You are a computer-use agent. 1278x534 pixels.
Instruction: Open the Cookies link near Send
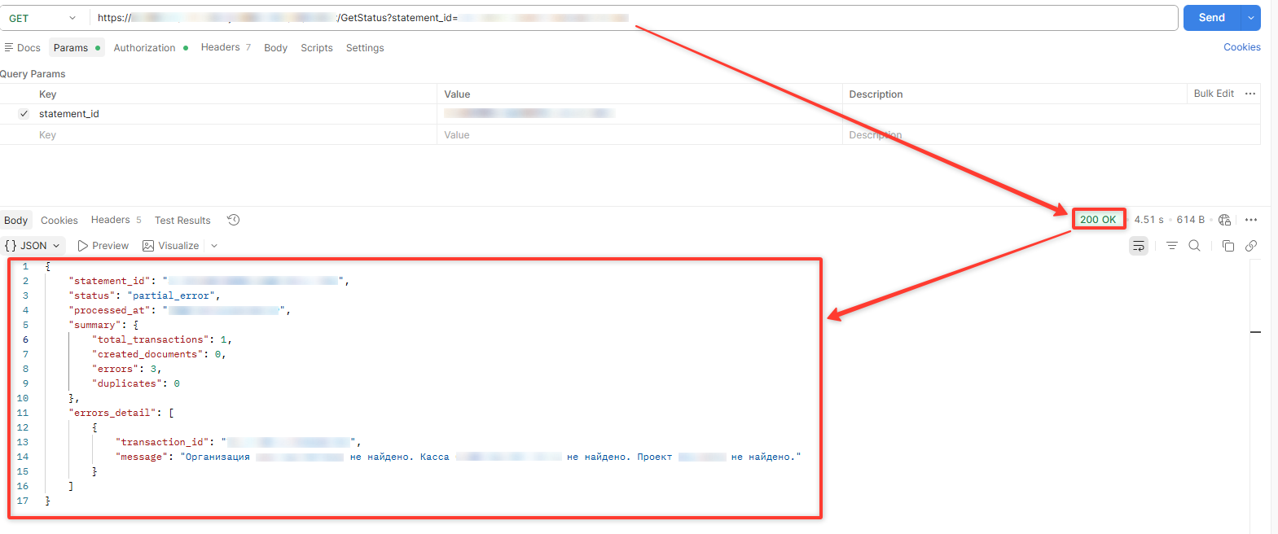(x=1242, y=47)
